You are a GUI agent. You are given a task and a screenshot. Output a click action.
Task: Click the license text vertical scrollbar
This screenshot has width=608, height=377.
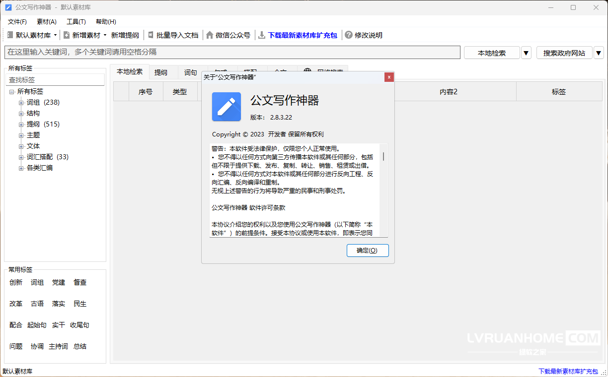coord(383,190)
